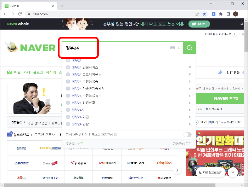This screenshot has height=187, width=248.
Task: Click the 도움말 link in autocomplete footer
Action: [x=71, y=144]
